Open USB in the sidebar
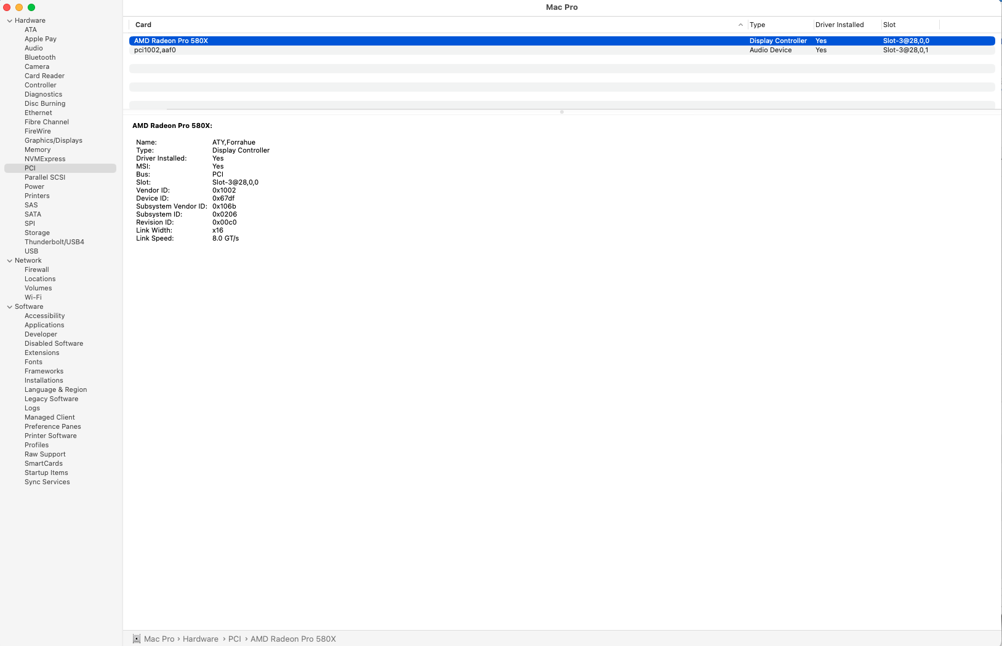Screen dimensions: 1002x646 31,252
